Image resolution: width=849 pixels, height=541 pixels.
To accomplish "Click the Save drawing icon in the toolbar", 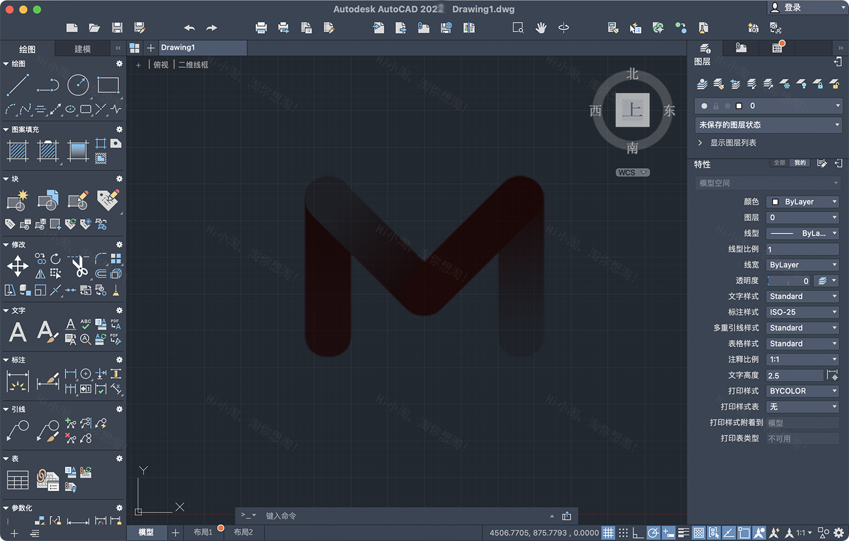I will (117, 27).
